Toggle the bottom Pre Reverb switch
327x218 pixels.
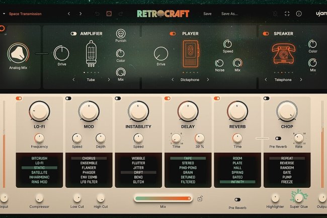tap(237, 200)
